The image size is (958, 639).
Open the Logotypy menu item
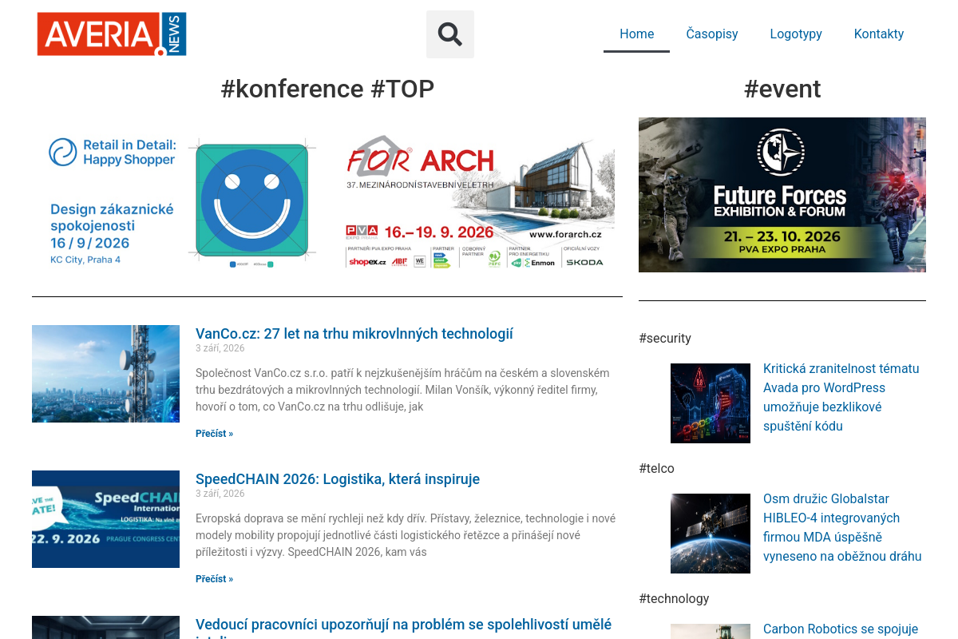tap(796, 34)
